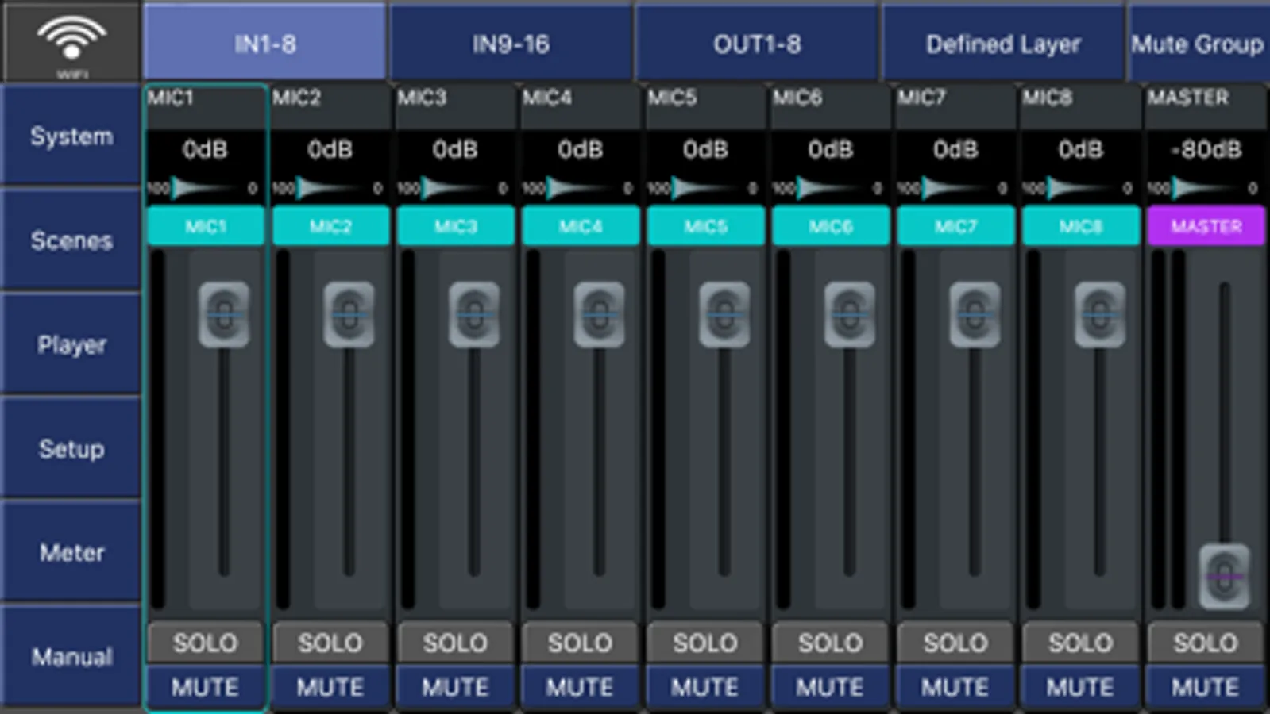Toggle MUTE on MIC3 channel
This screenshot has height=714, width=1270.
tap(455, 686)
